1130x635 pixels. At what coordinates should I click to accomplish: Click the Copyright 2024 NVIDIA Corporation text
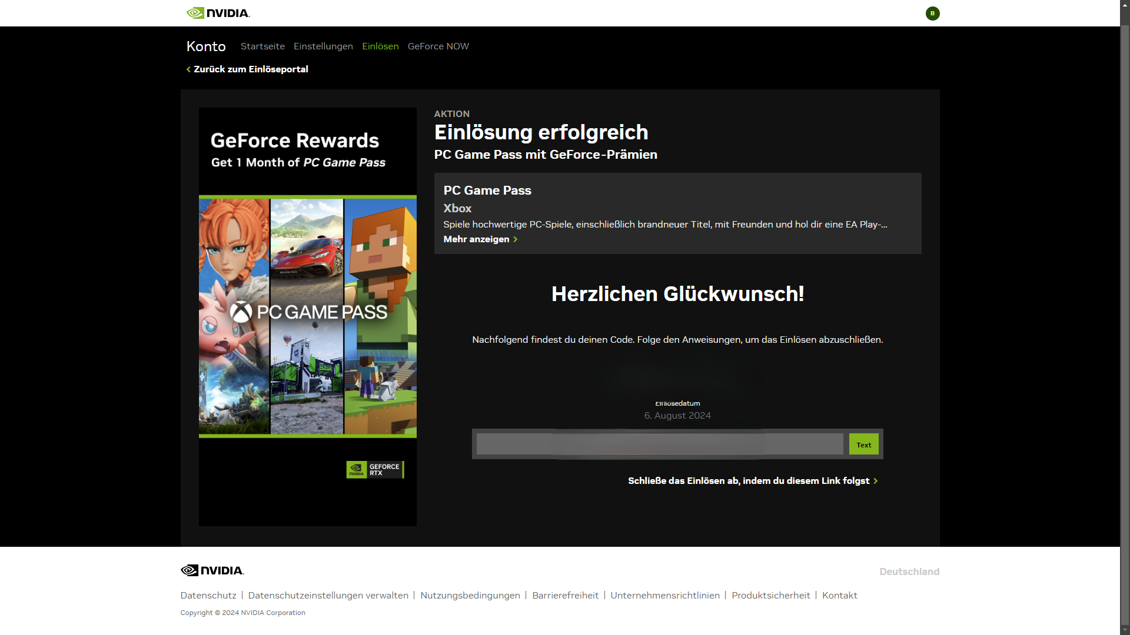pyautogui.click(x=242, y=612)
